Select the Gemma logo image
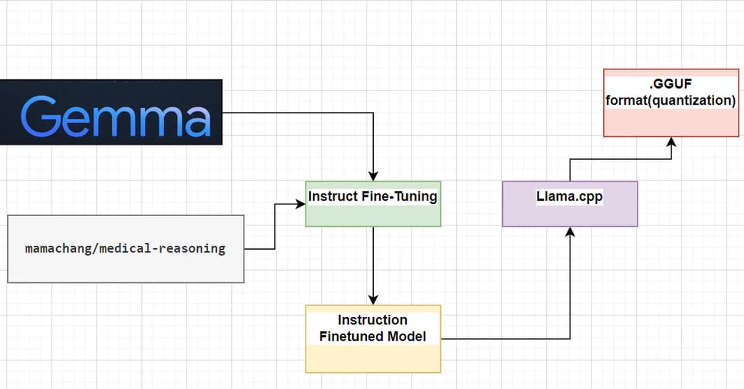The image size is (744, 389). click(111, 112)
